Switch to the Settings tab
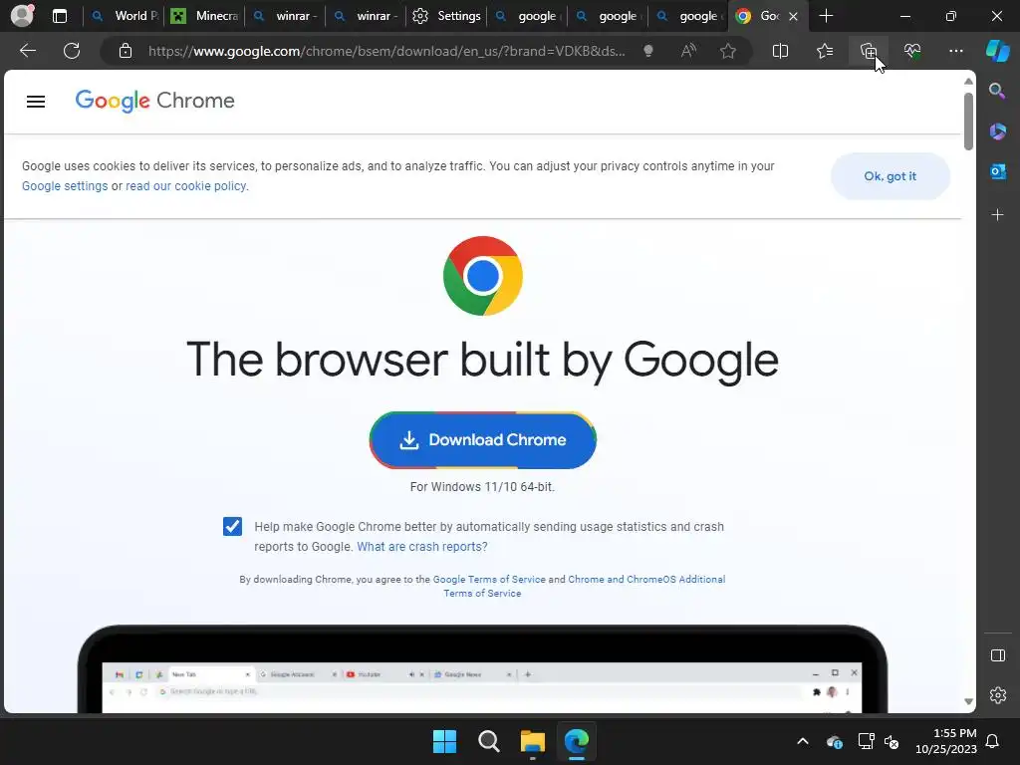The width and height of the screenshot is (1020, 765). (x=446, y=16)
